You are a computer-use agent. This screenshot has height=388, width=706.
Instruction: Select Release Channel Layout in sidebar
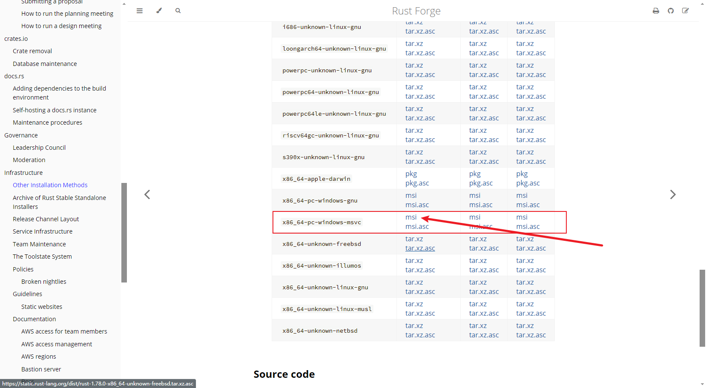[46, 219]
